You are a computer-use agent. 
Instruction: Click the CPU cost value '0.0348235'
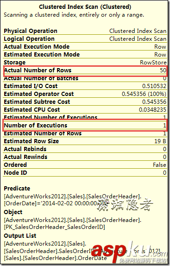[152, 109]
